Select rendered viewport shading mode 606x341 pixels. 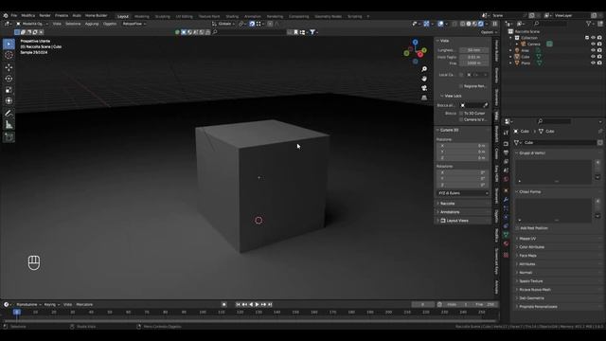[x=481, y=24]
